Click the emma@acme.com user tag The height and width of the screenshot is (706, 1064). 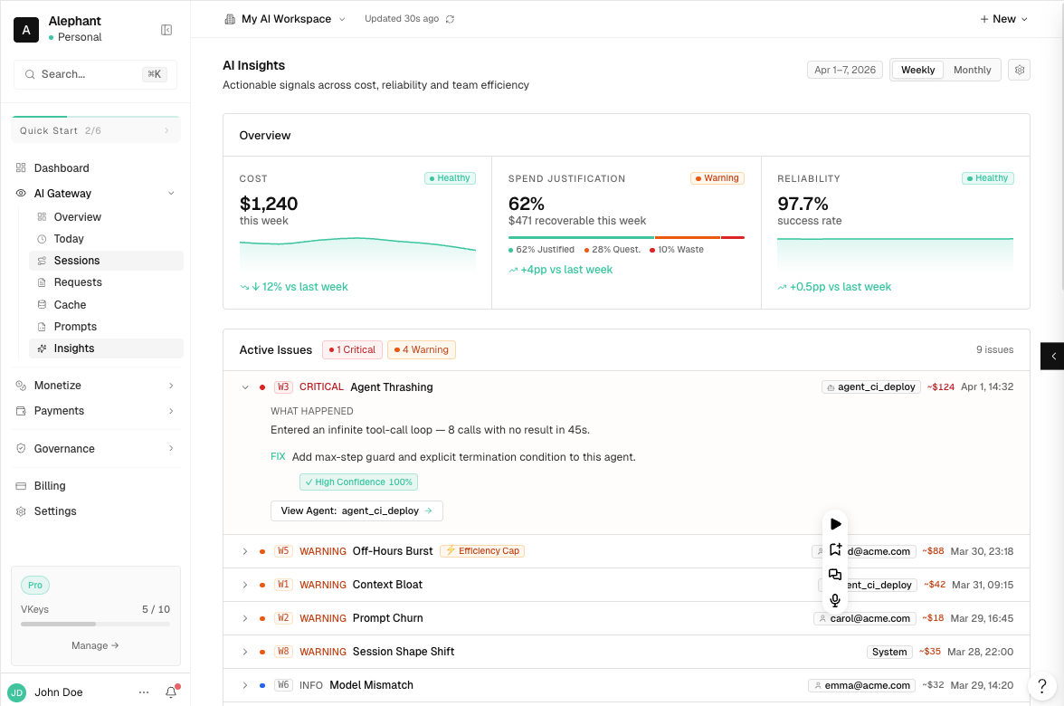tap(861, 686)
